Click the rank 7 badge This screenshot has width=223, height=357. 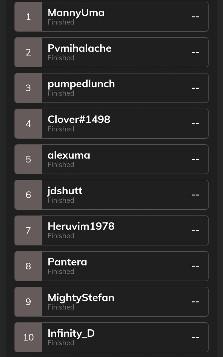click(28, 231)
